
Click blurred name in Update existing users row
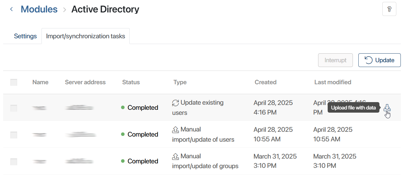39,108
